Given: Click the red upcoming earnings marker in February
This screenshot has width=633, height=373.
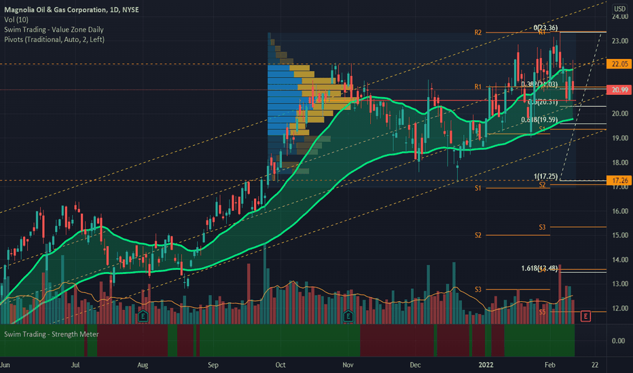Looking at the screenshot, I should click(585, 316).
